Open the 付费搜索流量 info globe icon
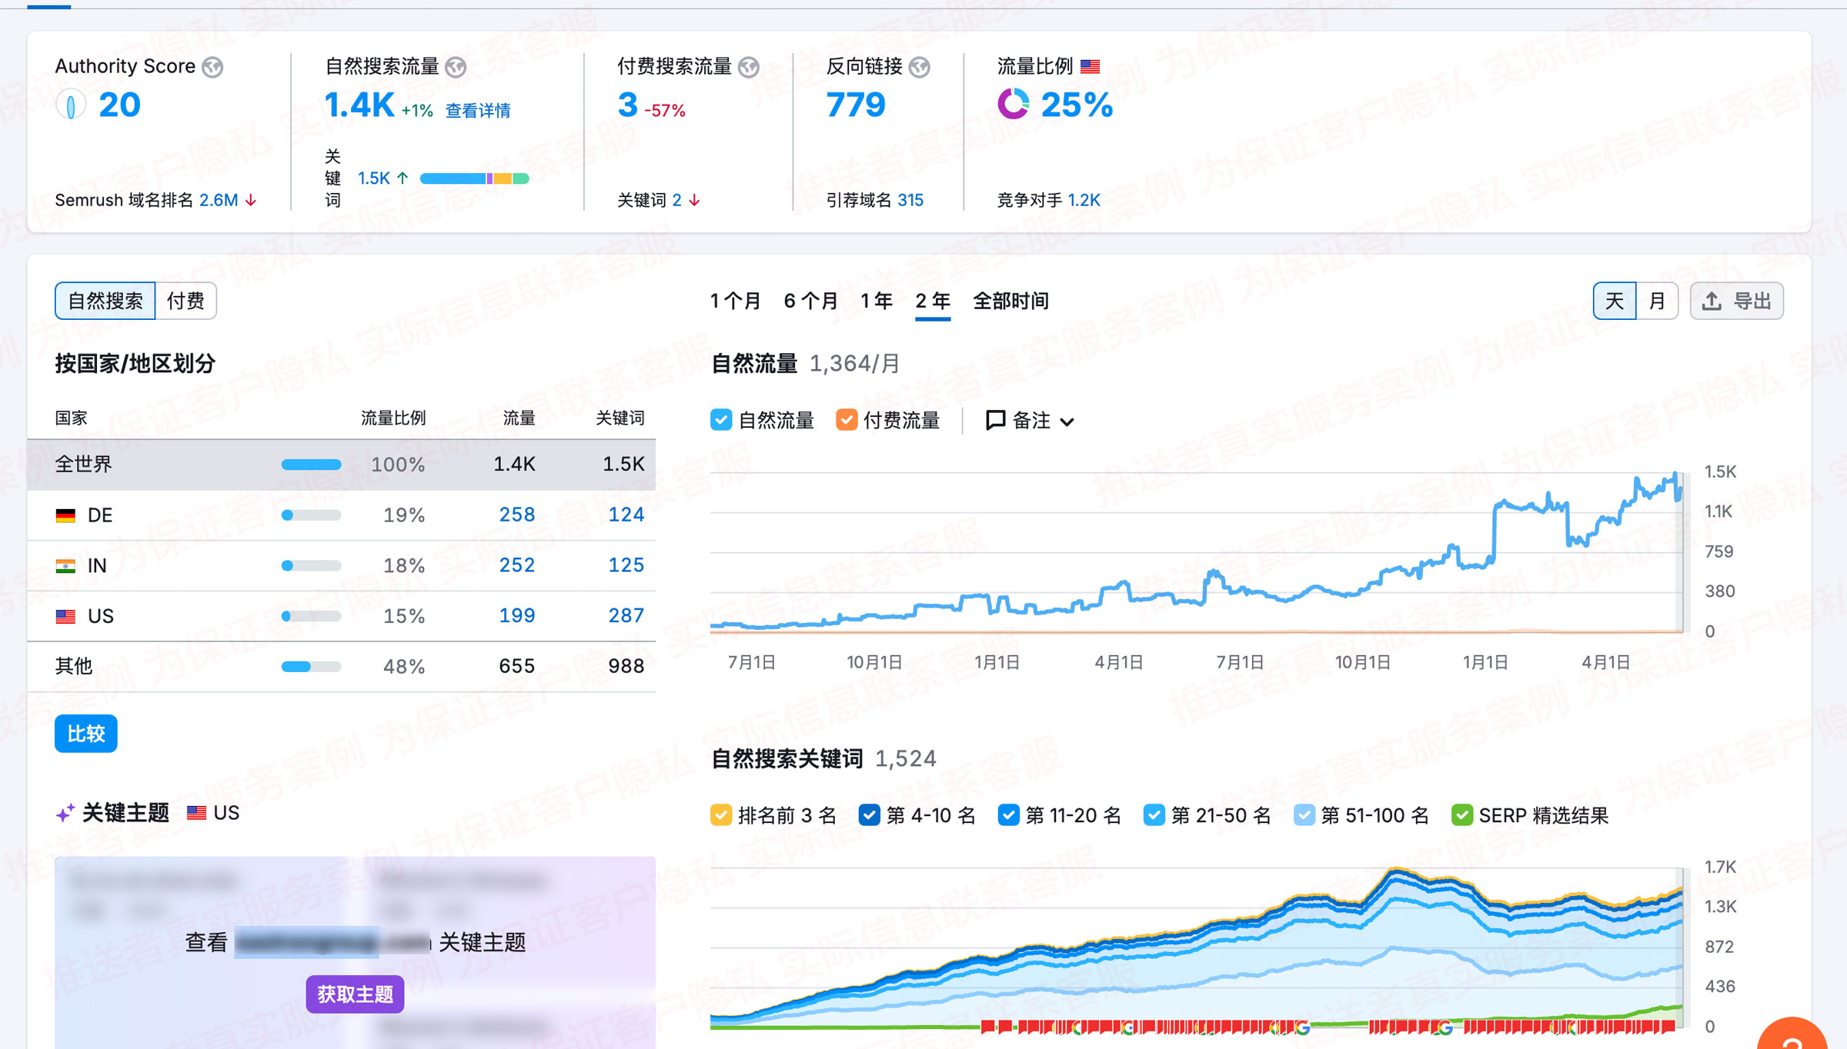 (749, 67)
